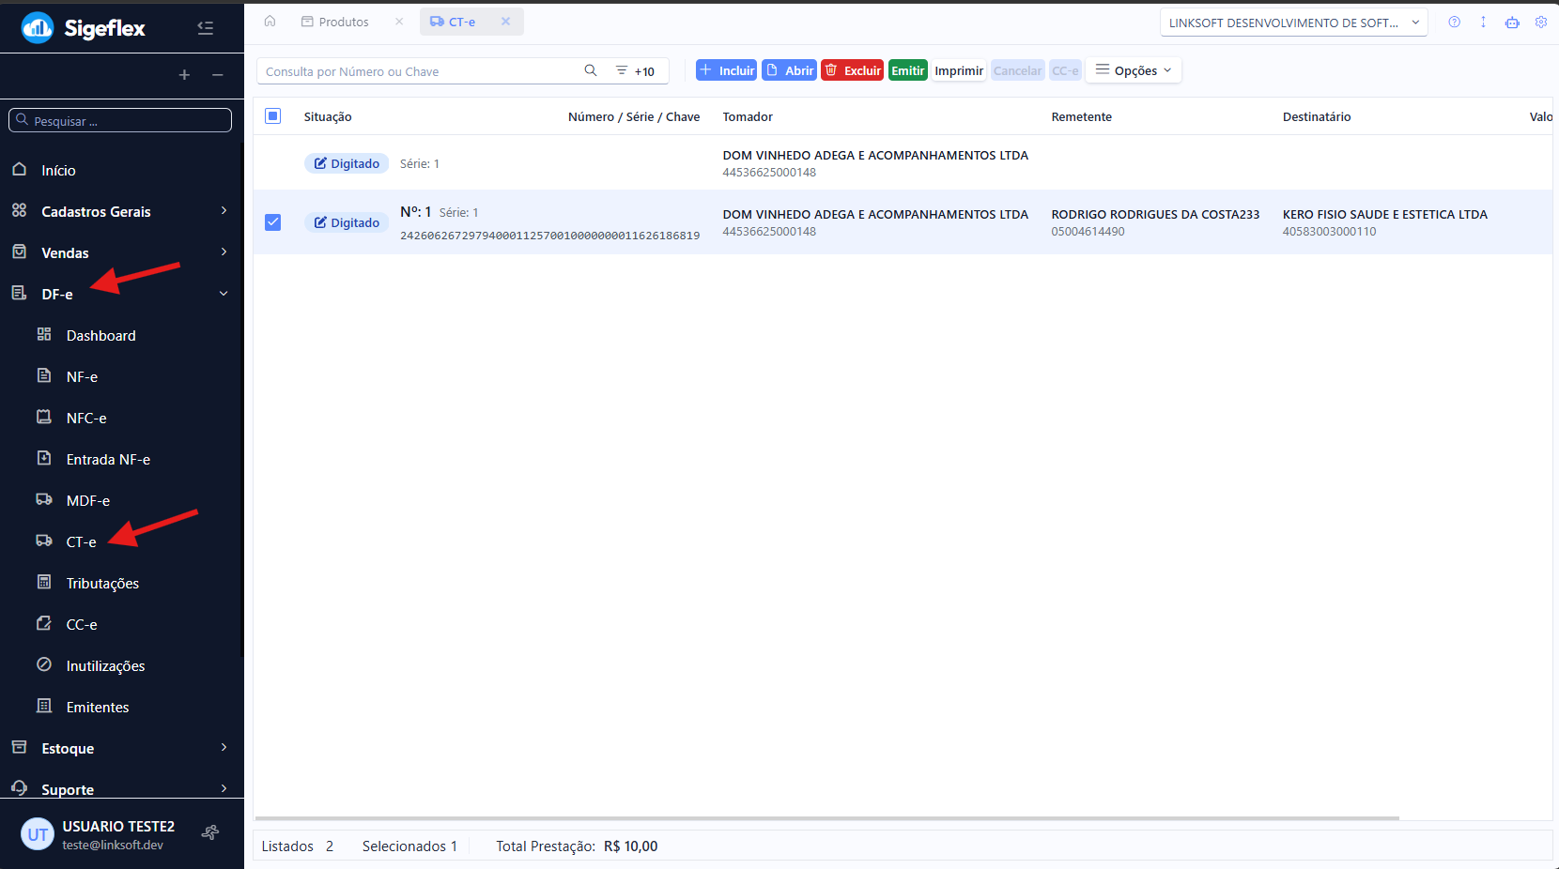
Task: Click the vertical dots icon top right
Action: coord(1483,23)
